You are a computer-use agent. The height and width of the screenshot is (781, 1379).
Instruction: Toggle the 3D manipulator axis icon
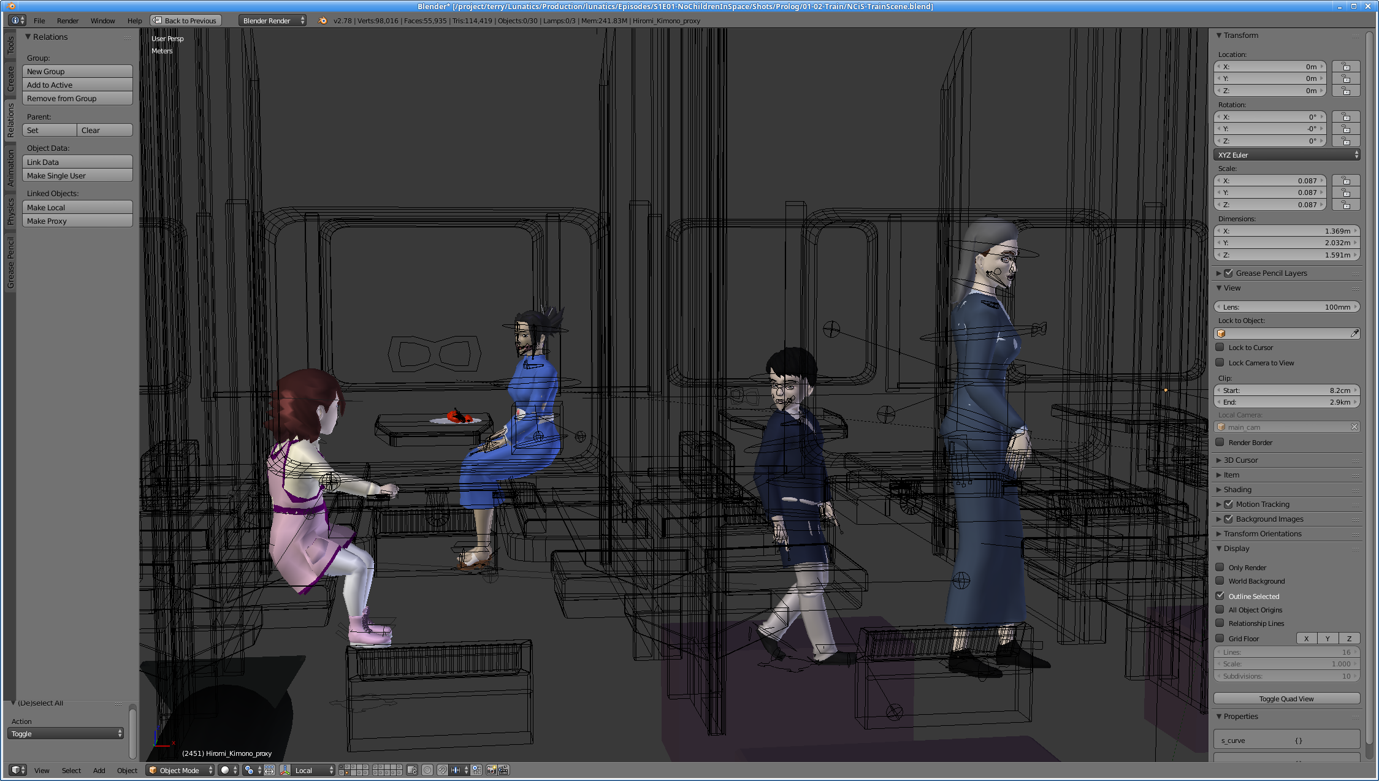(x=285, y=770)
